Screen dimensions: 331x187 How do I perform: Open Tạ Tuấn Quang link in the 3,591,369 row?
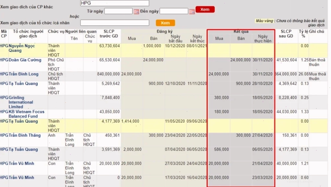pyautogui.click(x=23, y=149)
